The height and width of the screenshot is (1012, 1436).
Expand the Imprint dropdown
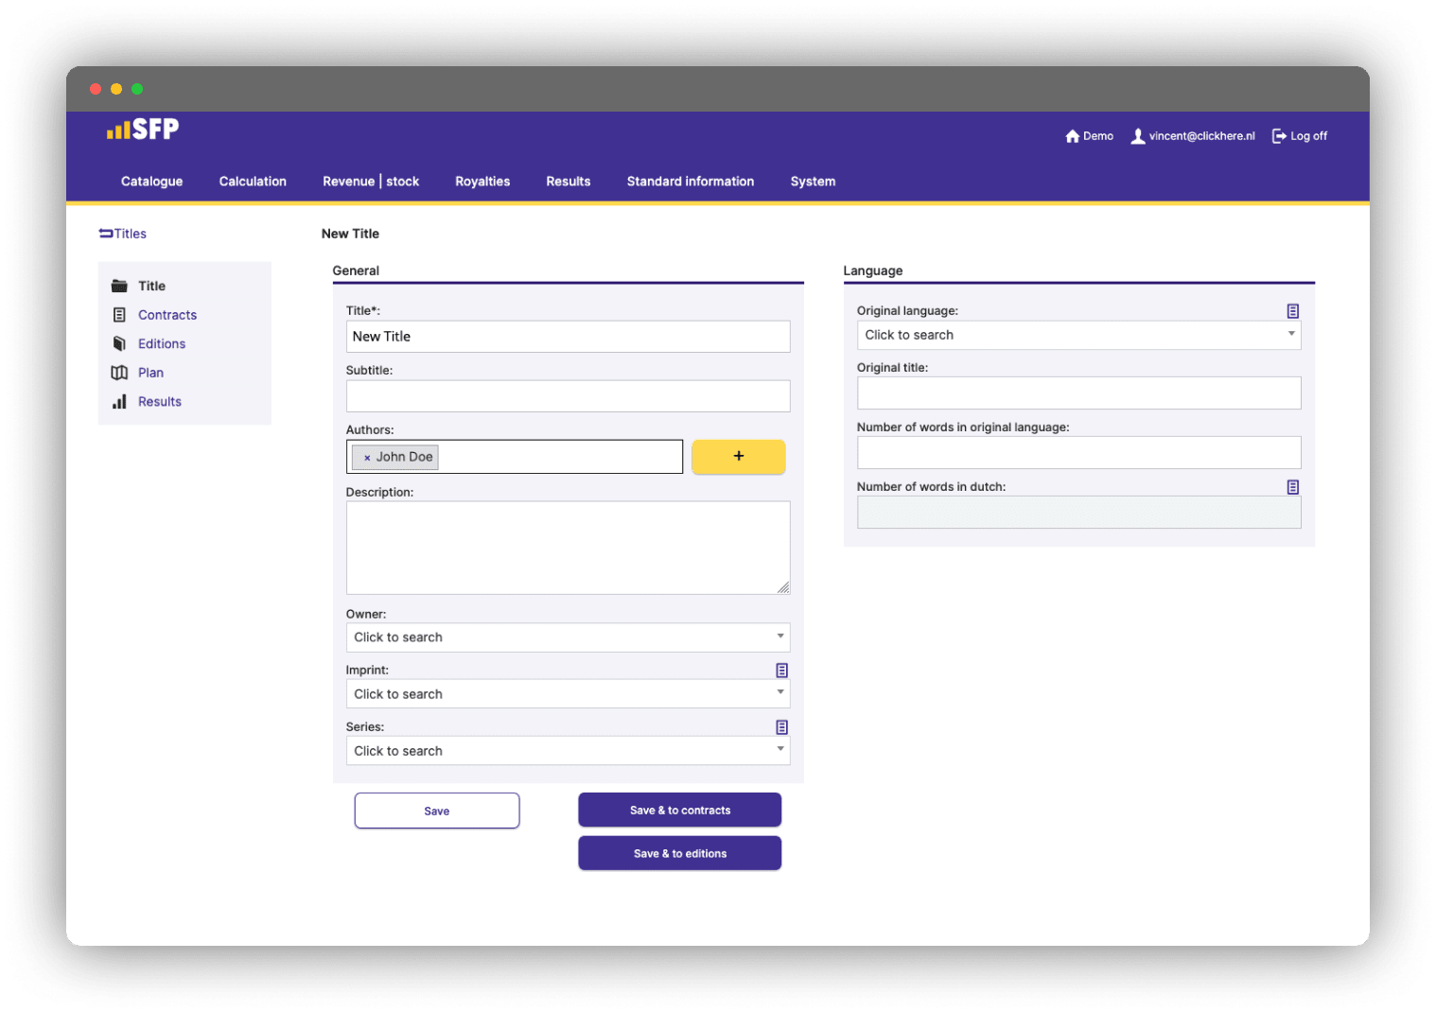point(568,694)
